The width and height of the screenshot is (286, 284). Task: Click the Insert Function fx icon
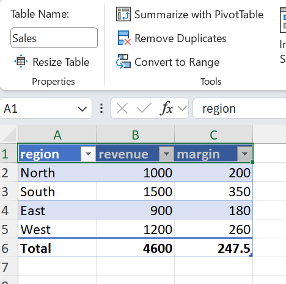pos(166,108)
